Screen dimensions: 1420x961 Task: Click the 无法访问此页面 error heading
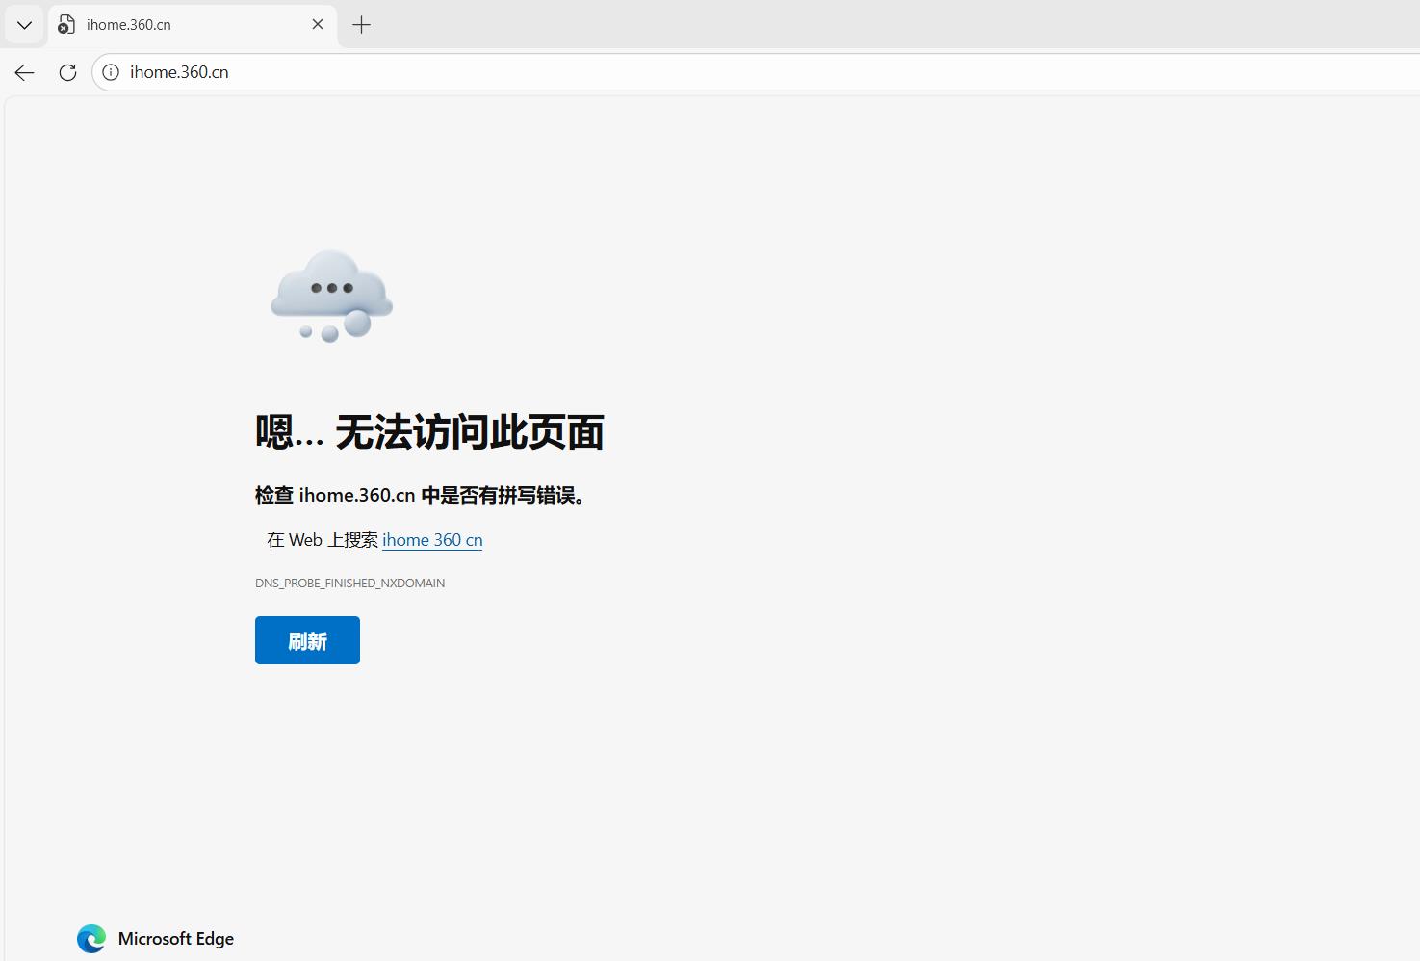pos(428,432)
